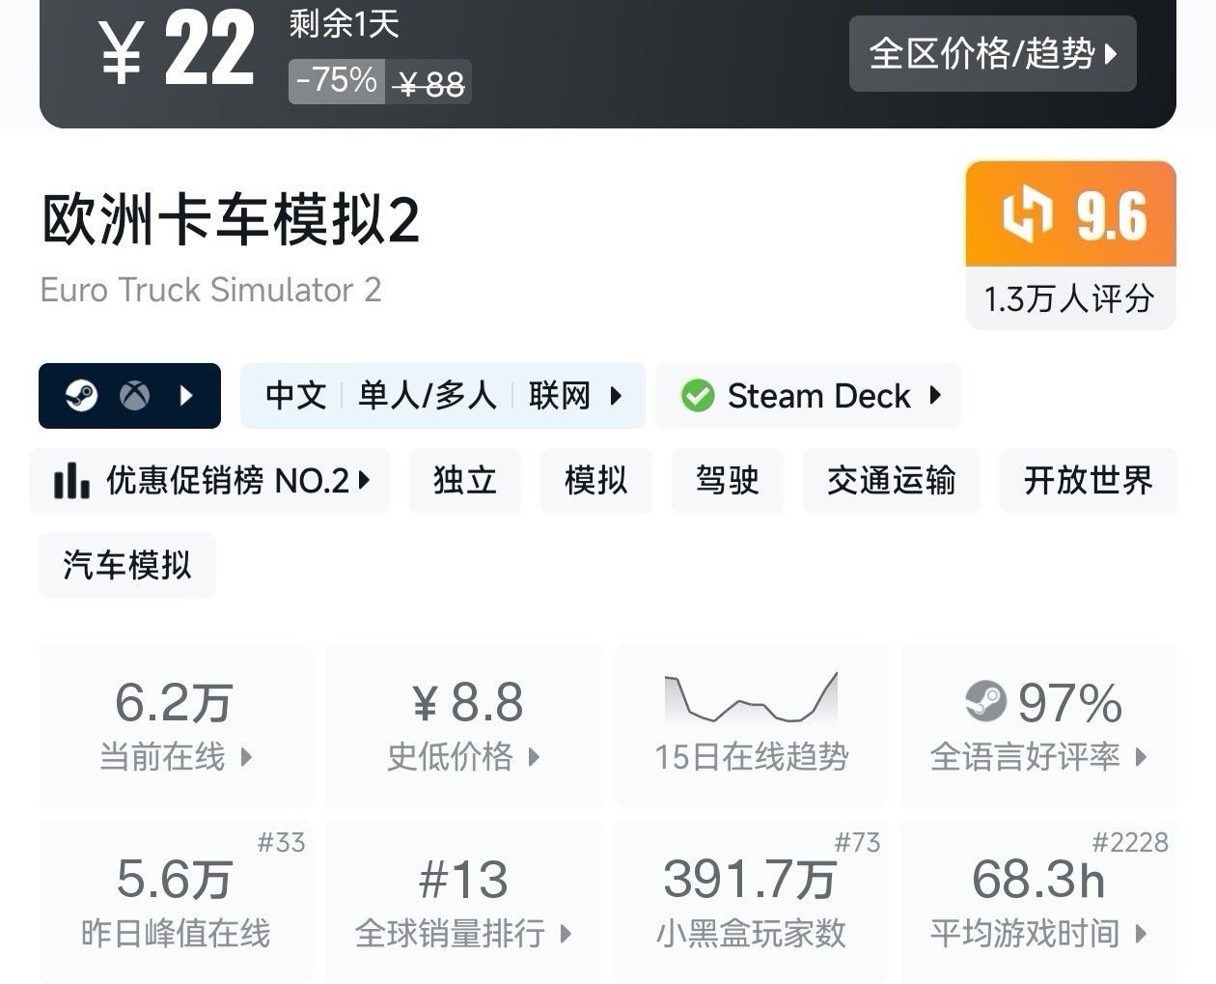Click the Heybox logo on score badge
Viewport: 1216px width, 984px height.
[x=1027, y=214]
